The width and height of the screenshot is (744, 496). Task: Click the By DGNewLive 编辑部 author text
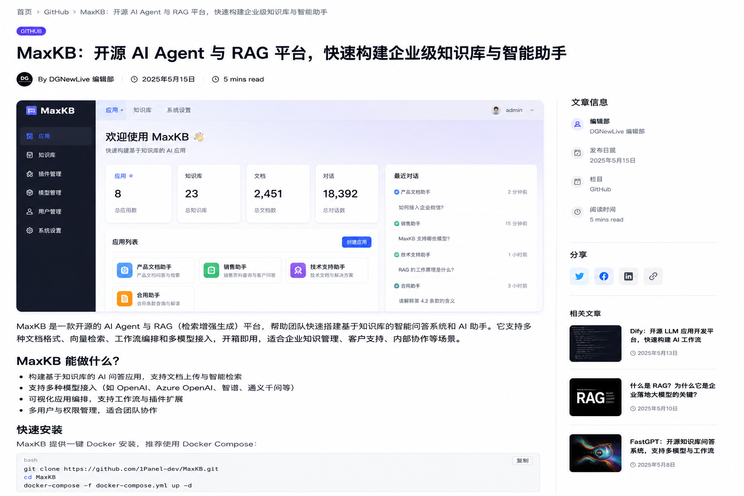(x=76, y=79)
